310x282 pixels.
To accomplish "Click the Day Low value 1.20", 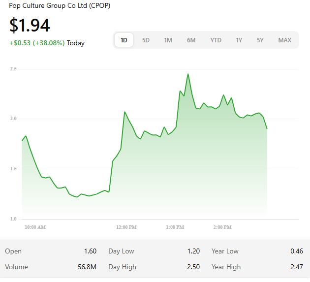I will (x=193, y=251).
